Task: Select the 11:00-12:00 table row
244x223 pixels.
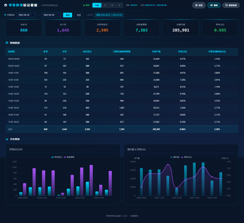Action: 122,80
